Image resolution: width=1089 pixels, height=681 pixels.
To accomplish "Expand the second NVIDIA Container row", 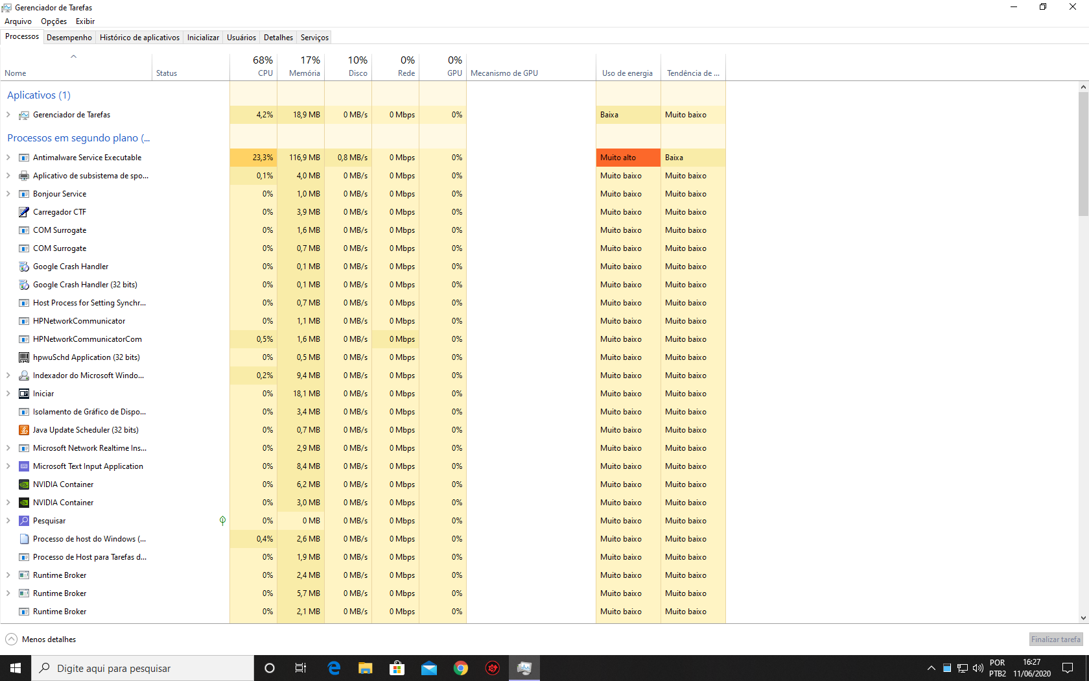I will click(x=8, y=503).
